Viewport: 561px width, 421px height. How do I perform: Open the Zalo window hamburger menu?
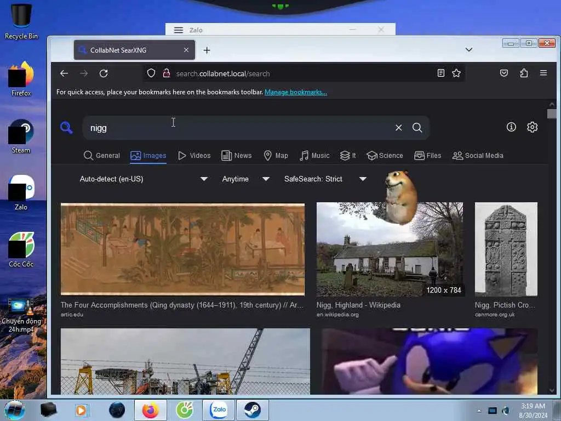(x=179, y=30)
